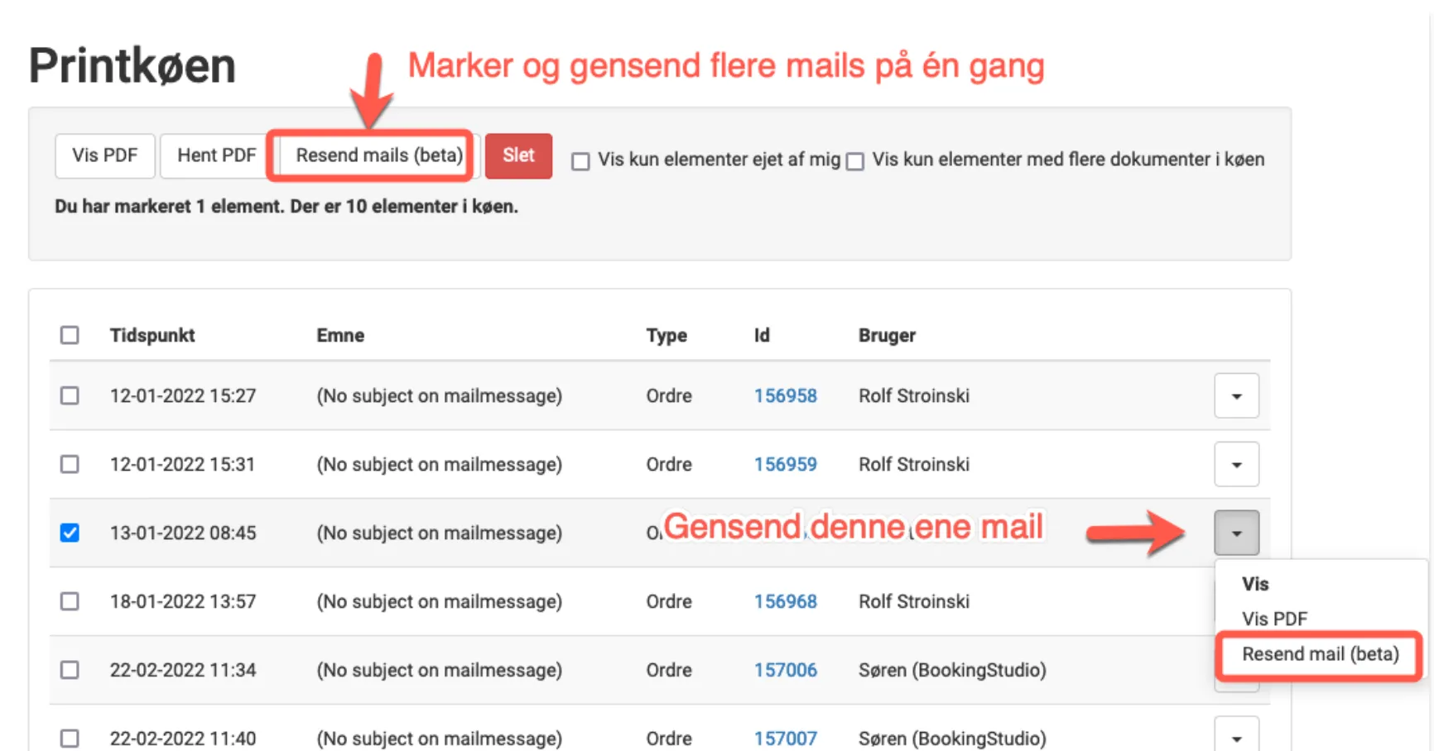This screenshot has height=751, width=1434.
Task: Enable 'Vis kun elementer ejet af mig'
Action: 580,160
